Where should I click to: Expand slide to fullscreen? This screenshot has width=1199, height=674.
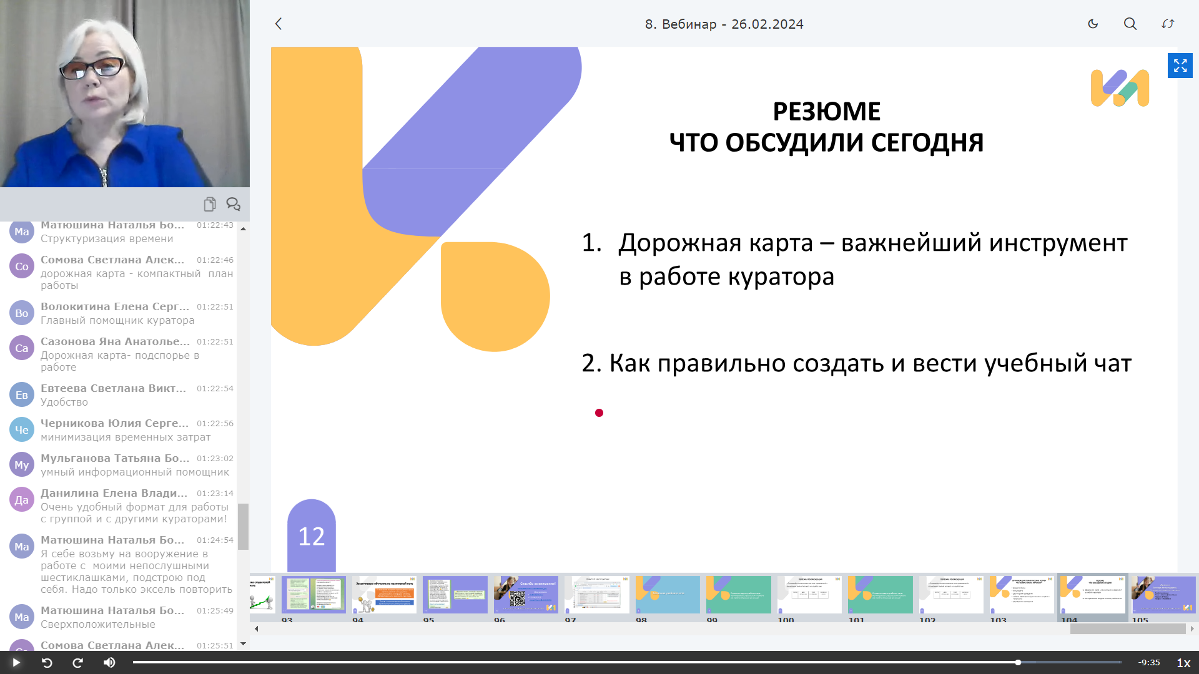(1180, 66)
